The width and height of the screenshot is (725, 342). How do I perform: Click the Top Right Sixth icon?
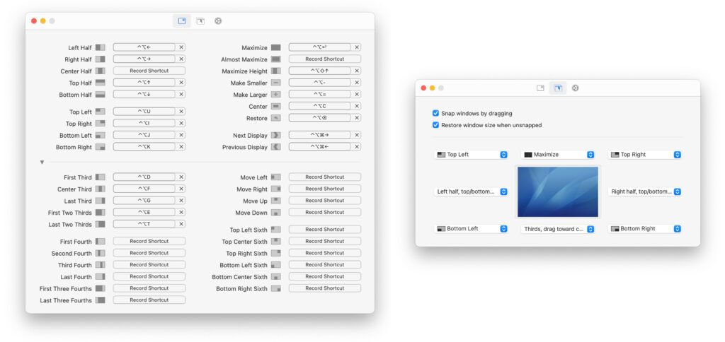click(276, 253)
